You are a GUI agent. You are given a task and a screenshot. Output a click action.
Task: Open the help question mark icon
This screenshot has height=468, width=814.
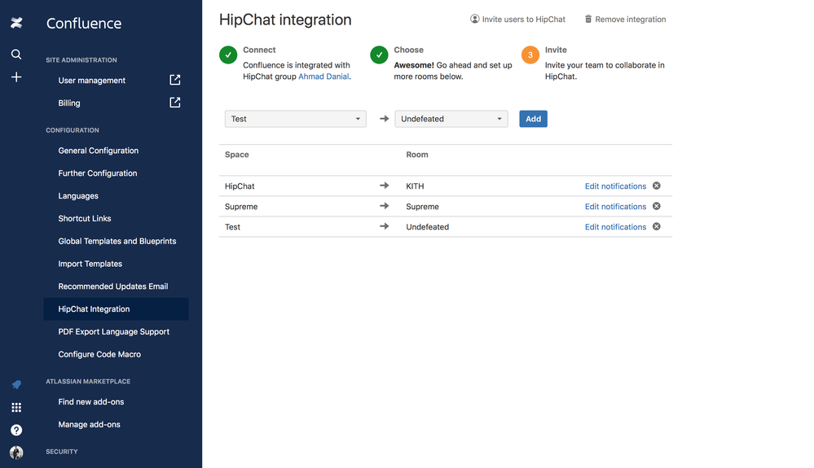16,431
